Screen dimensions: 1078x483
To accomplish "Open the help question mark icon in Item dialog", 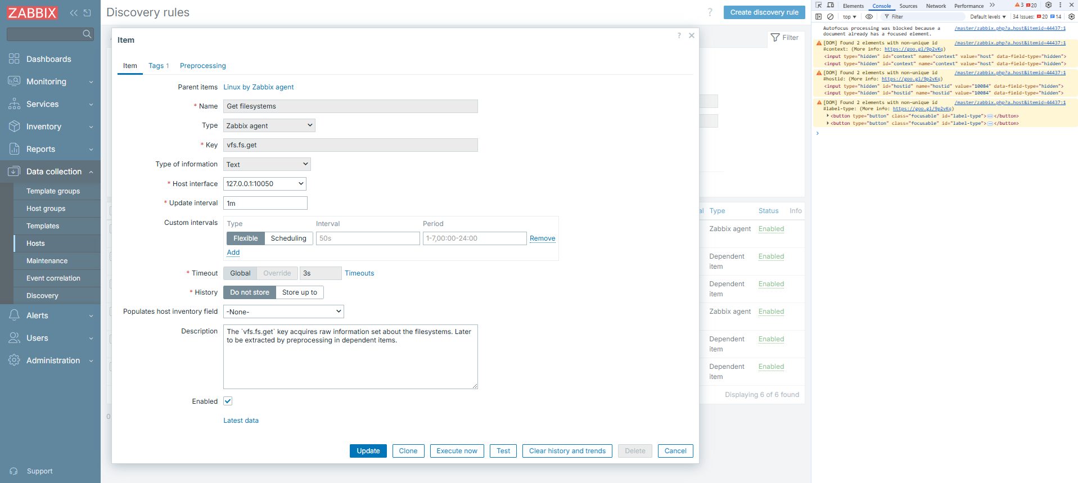I will pyautogui.click(x=679, y=35).
